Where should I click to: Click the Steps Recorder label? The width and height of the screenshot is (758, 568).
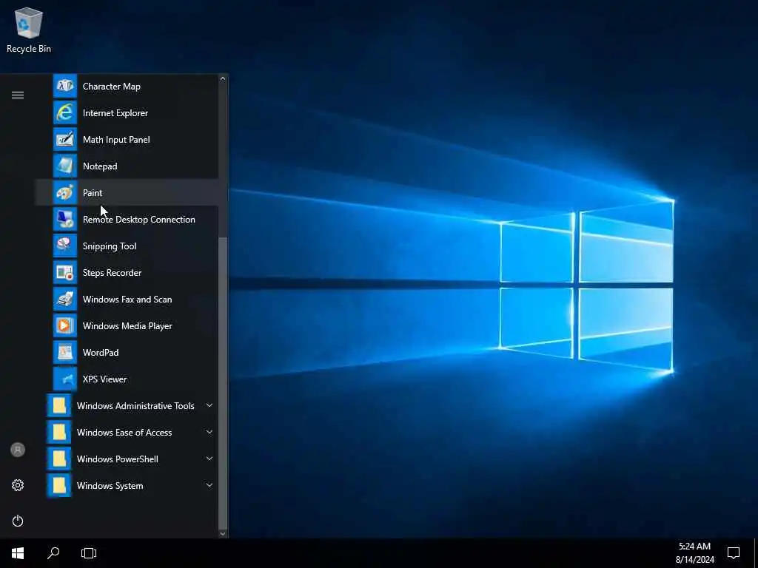pos(113,273)
